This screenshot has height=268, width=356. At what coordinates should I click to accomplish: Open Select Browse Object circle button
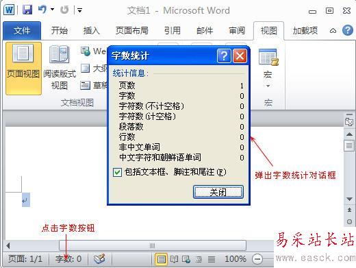(349, 221)
